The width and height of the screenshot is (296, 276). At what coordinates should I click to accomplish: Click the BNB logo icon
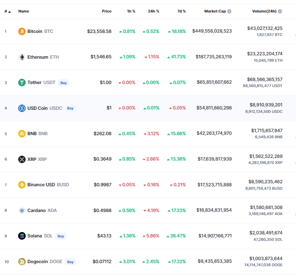click(22, 134)
